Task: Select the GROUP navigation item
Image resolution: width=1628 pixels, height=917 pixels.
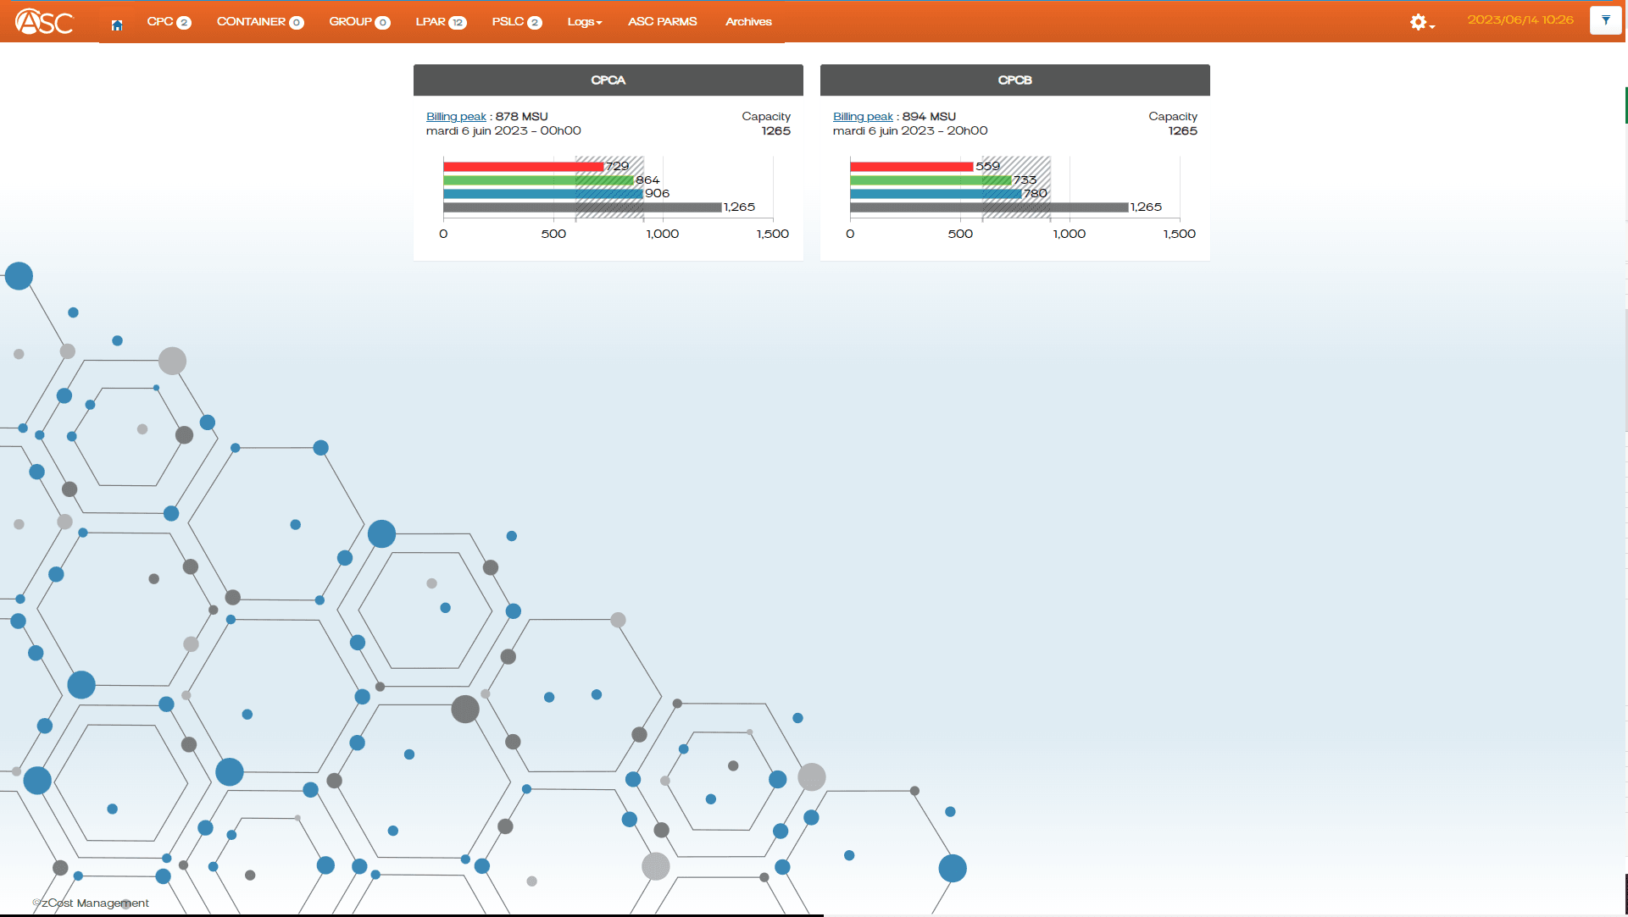Action: pos(359,22)
